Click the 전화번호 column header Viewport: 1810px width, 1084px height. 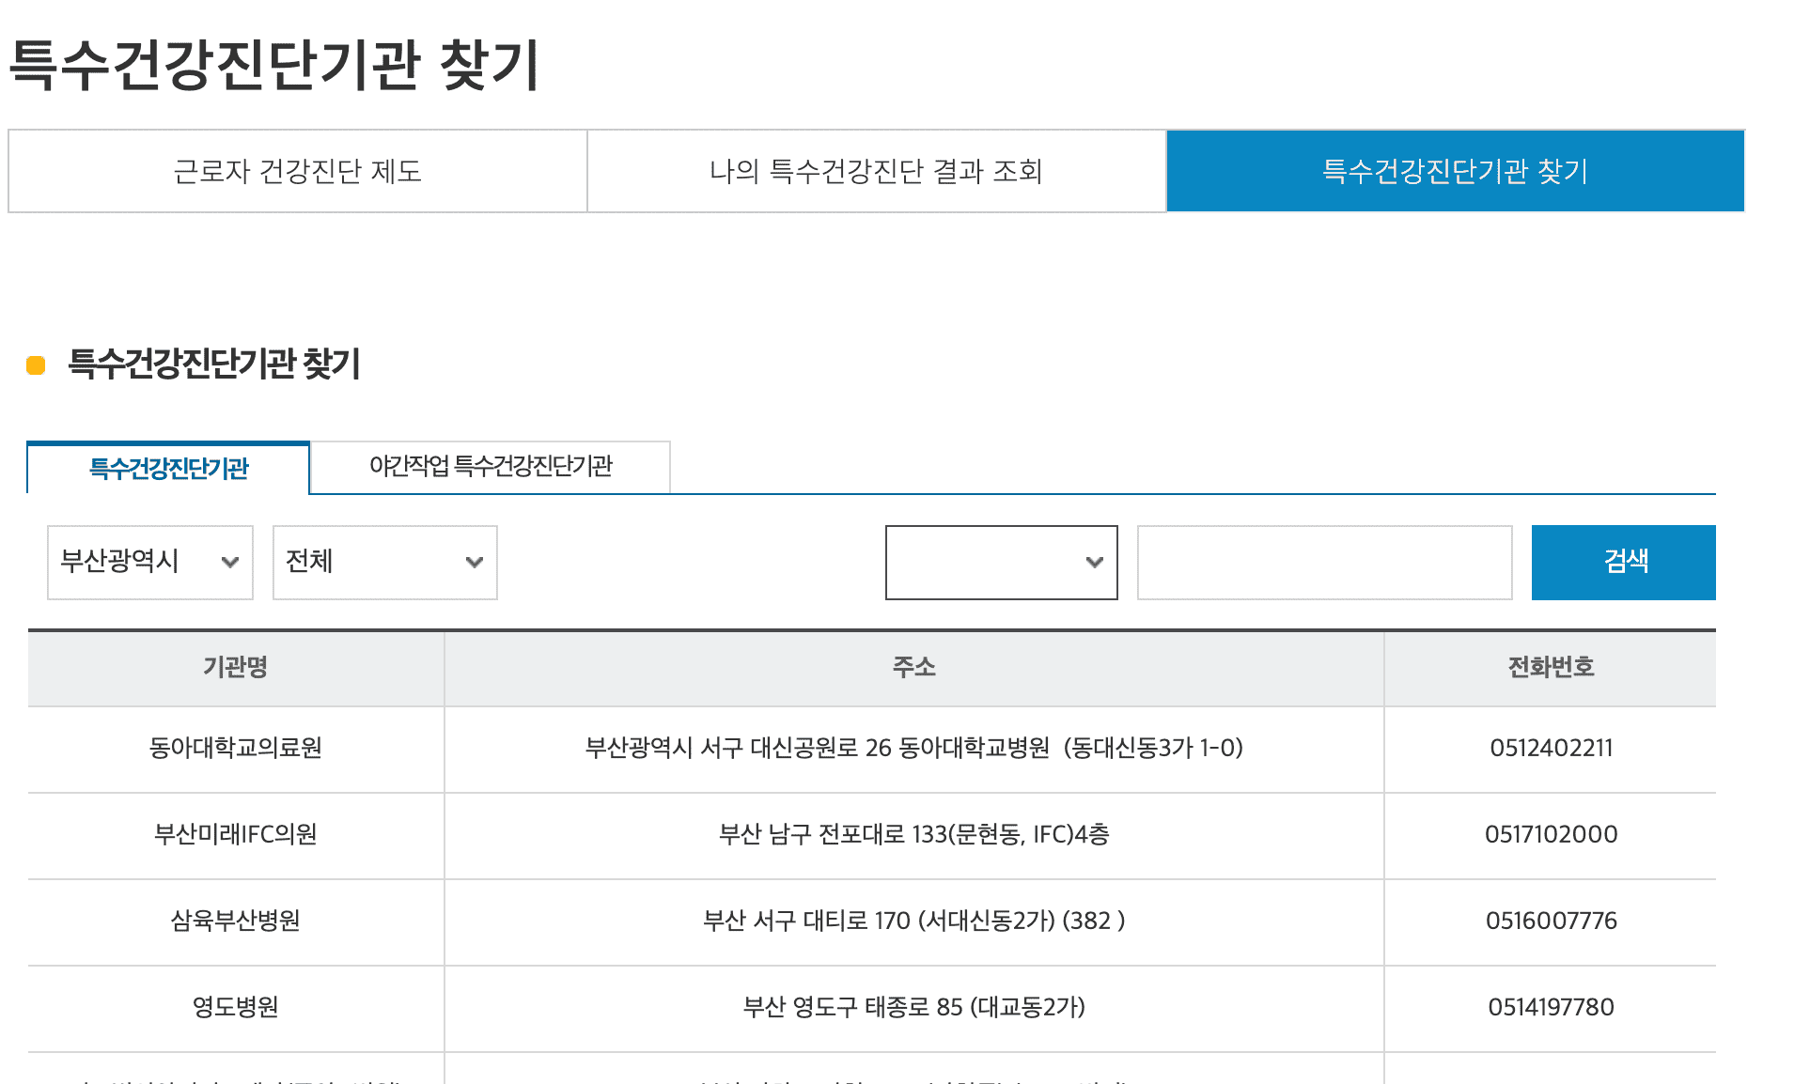(1551, 668)
